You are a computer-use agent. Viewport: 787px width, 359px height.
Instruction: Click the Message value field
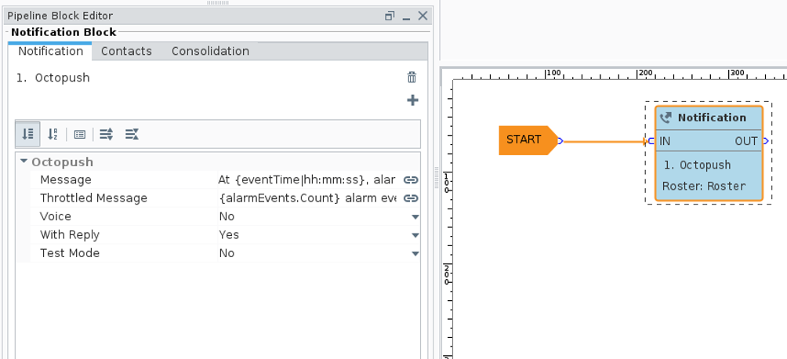click(x=306, y=180)
